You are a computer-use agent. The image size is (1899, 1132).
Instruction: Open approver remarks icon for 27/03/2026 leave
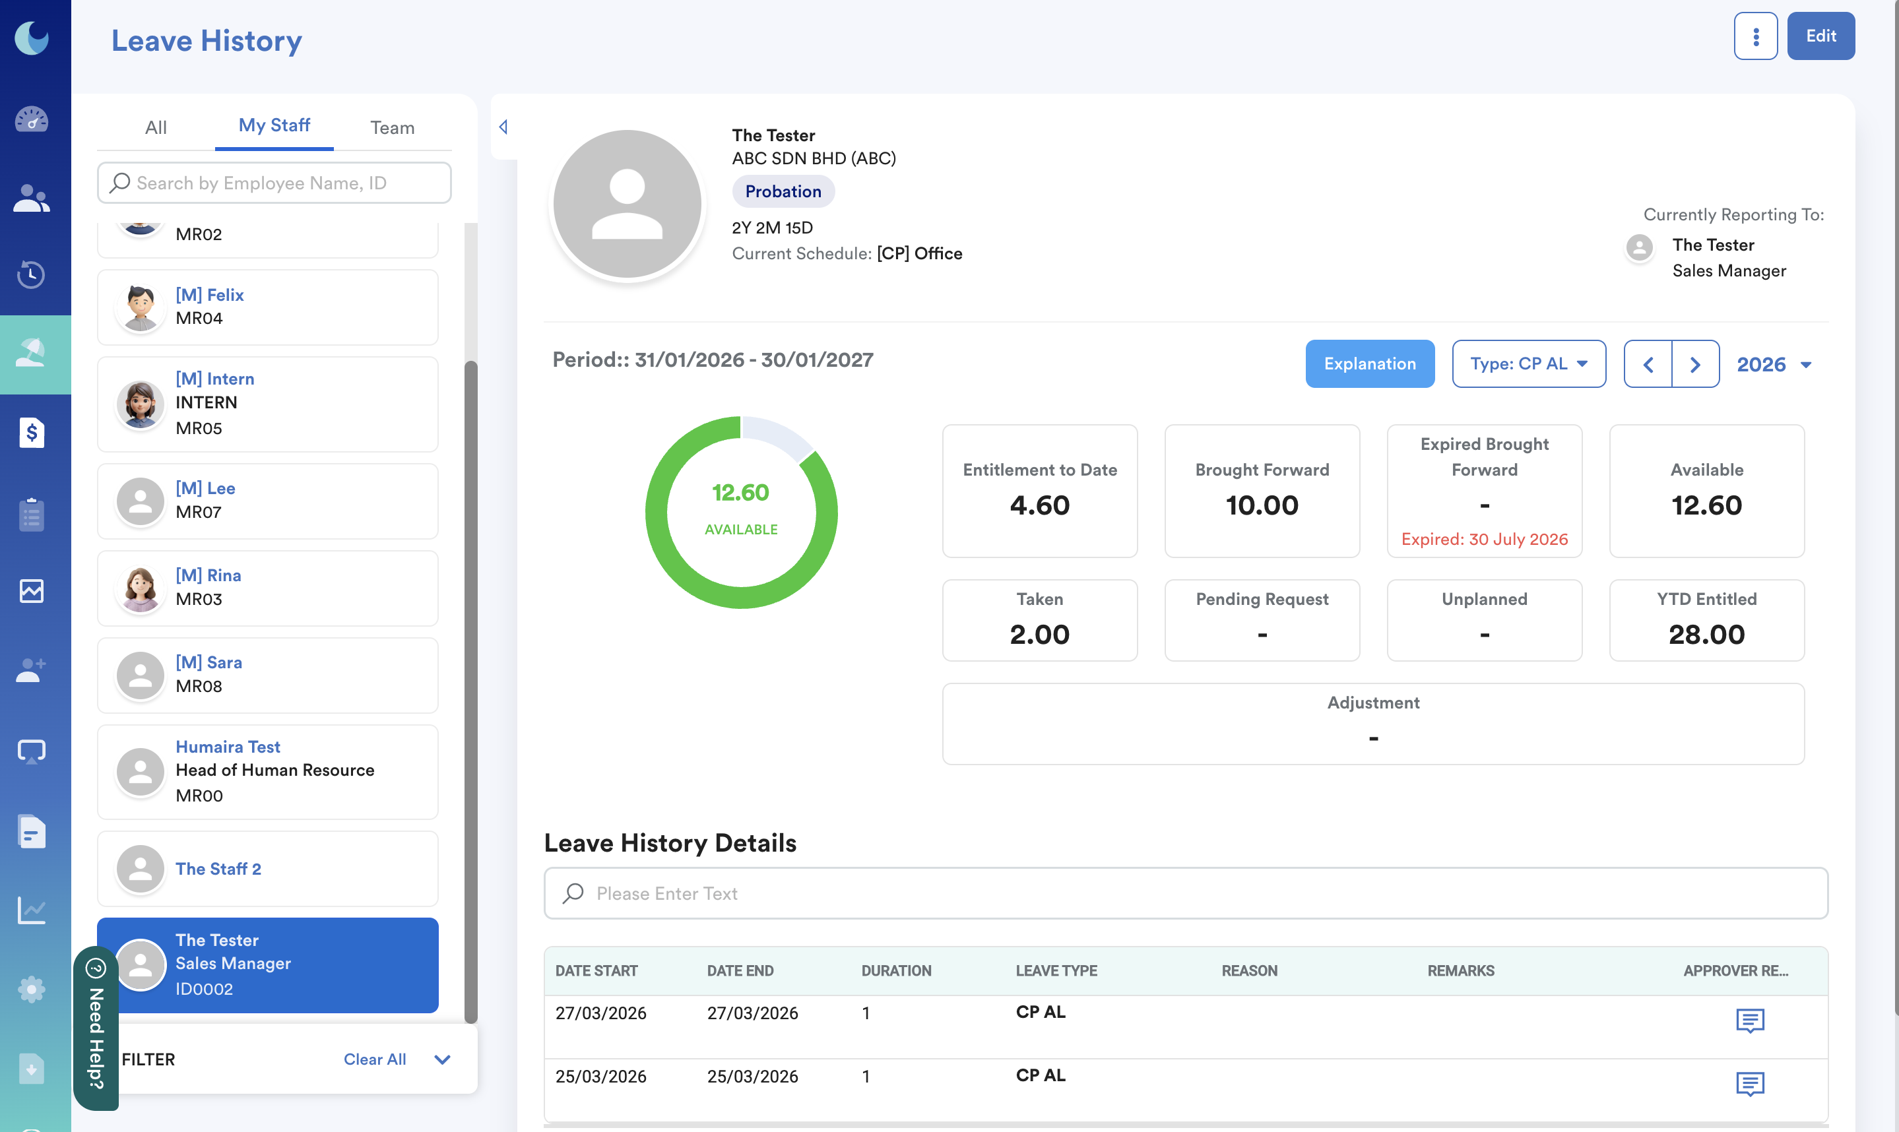click(1749, 1020)
